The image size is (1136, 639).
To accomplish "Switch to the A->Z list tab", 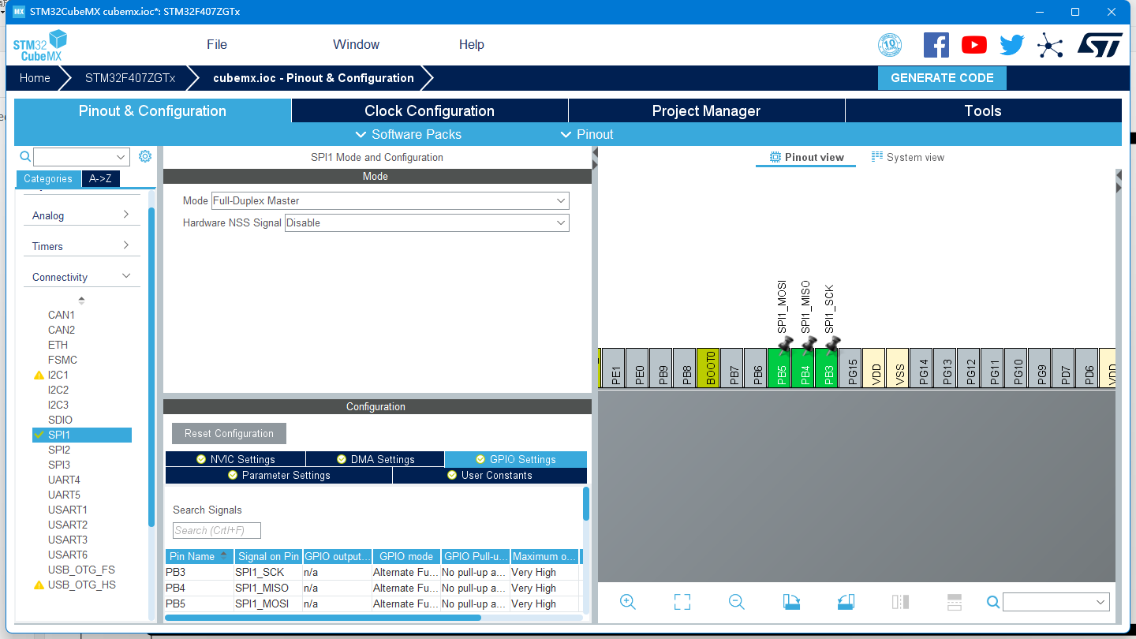I will 100,178.
